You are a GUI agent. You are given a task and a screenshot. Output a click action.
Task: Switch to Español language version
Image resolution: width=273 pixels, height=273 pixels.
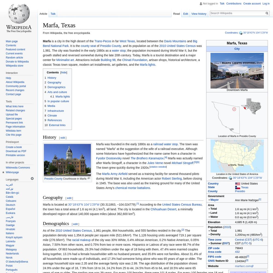pyautogui.click(x=10, y=209)
